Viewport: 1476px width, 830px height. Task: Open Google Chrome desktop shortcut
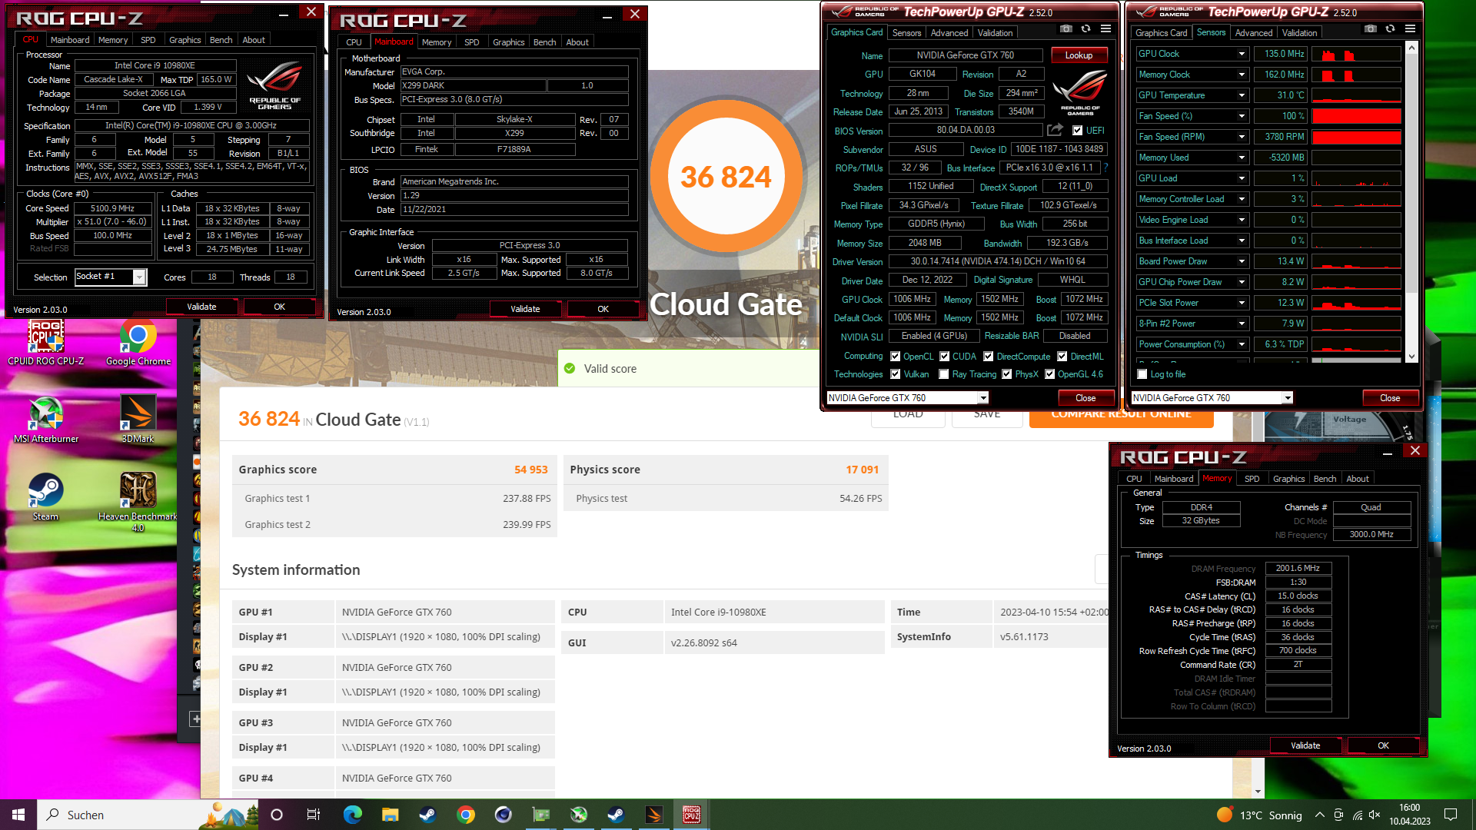click(x=138, y=343)
